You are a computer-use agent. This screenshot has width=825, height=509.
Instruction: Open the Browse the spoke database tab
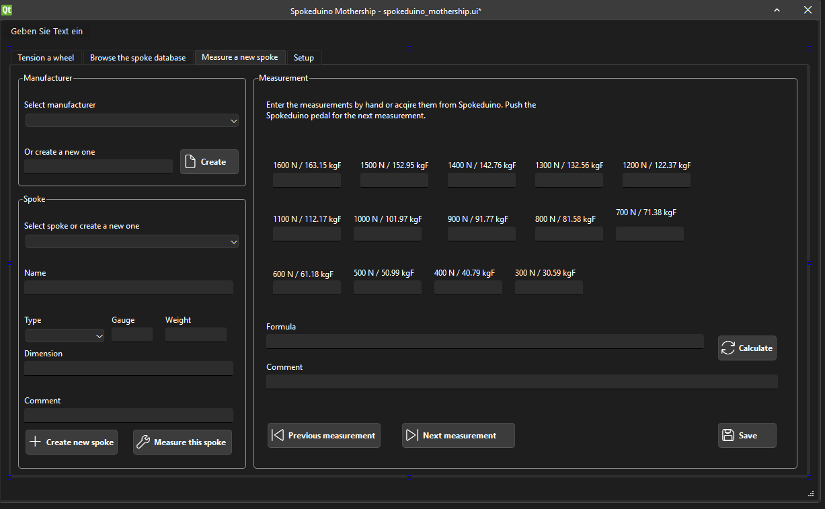tap(138, 58)
